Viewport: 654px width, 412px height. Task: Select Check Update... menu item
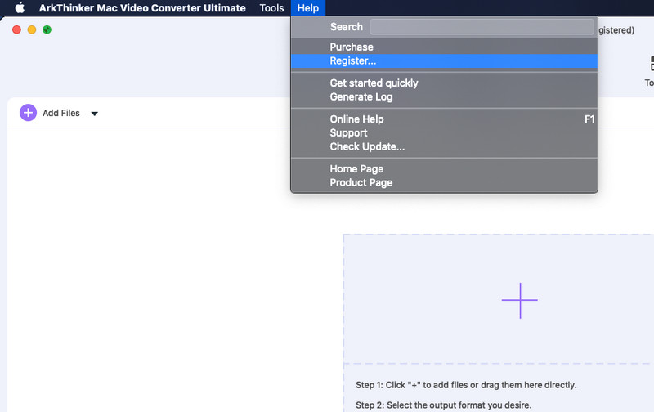(444, 147)
